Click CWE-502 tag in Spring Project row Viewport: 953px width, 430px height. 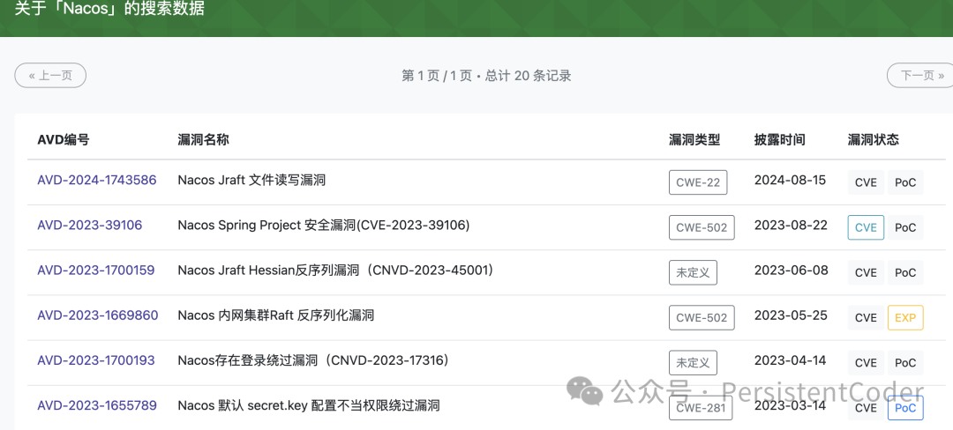tap(702, 227)
